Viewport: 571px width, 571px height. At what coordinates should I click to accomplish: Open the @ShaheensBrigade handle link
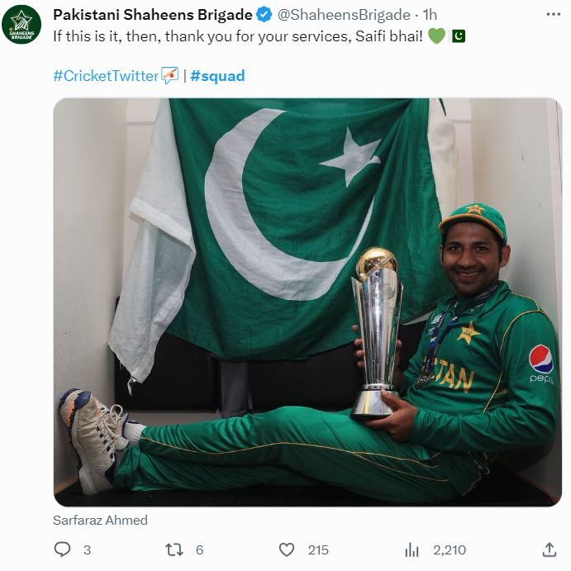pos(344,15)
